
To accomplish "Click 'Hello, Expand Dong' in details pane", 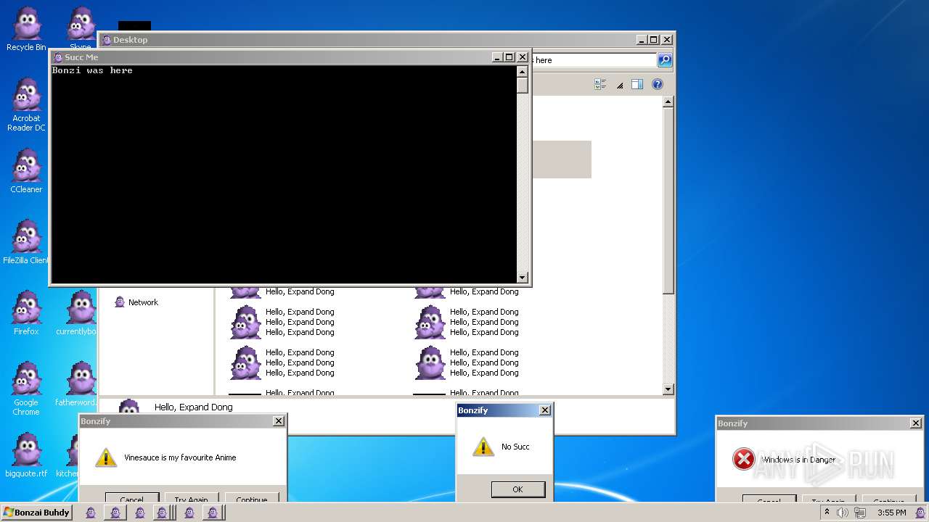I will 194,407.
